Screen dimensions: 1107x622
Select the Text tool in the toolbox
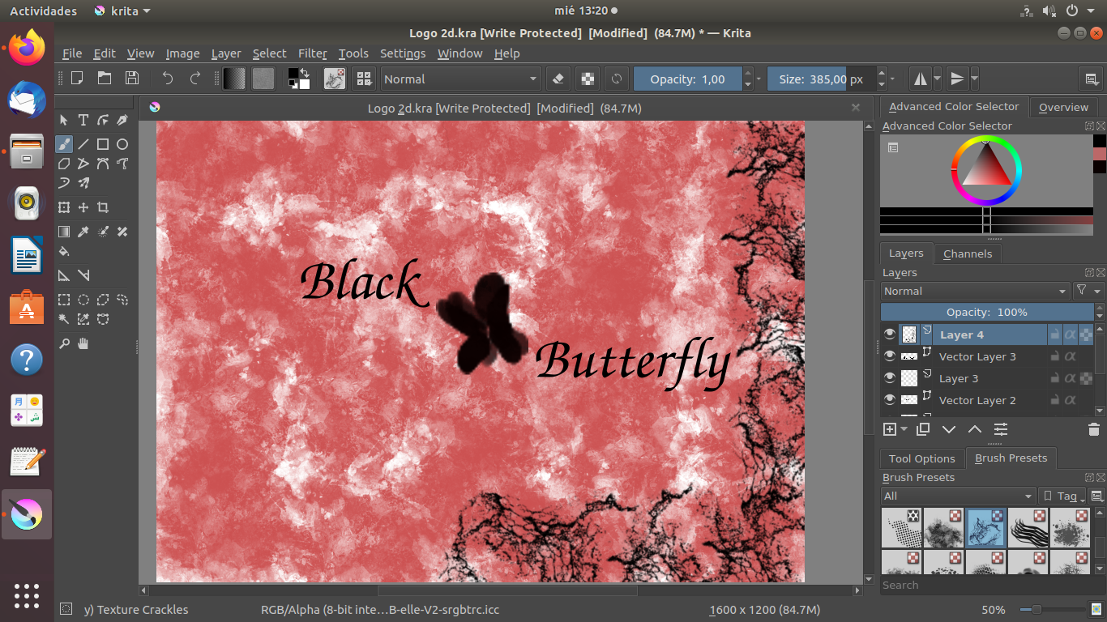click(x=83, y=121)
